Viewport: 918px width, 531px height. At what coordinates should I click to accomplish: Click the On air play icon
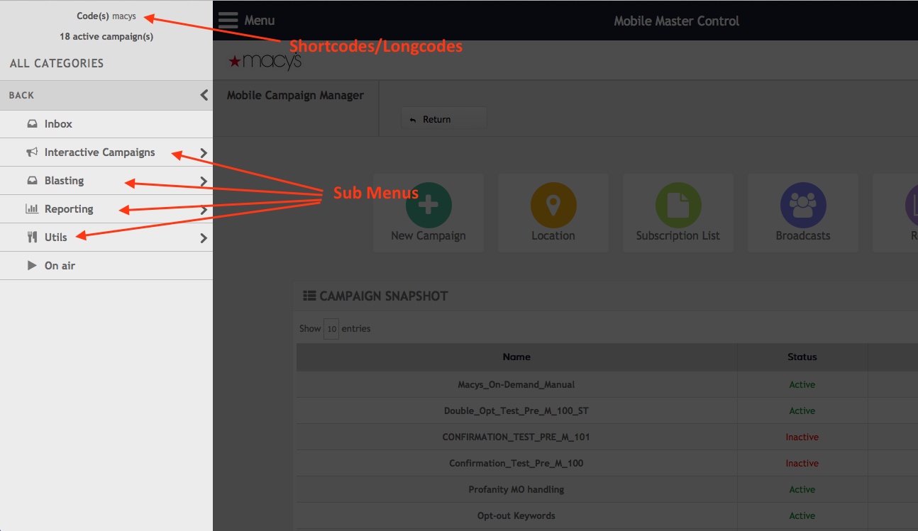(x=32, y=266)
